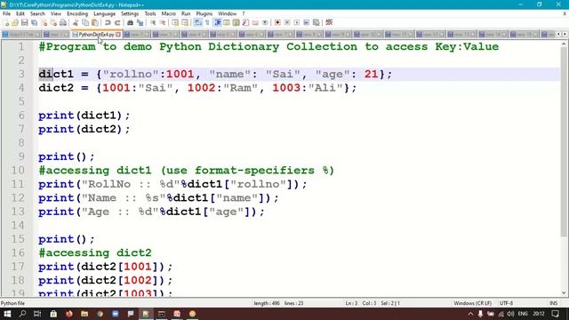Click the Stop Recording macro icon
This screenshot has height=320, width=569.
(x=287, y=22)
